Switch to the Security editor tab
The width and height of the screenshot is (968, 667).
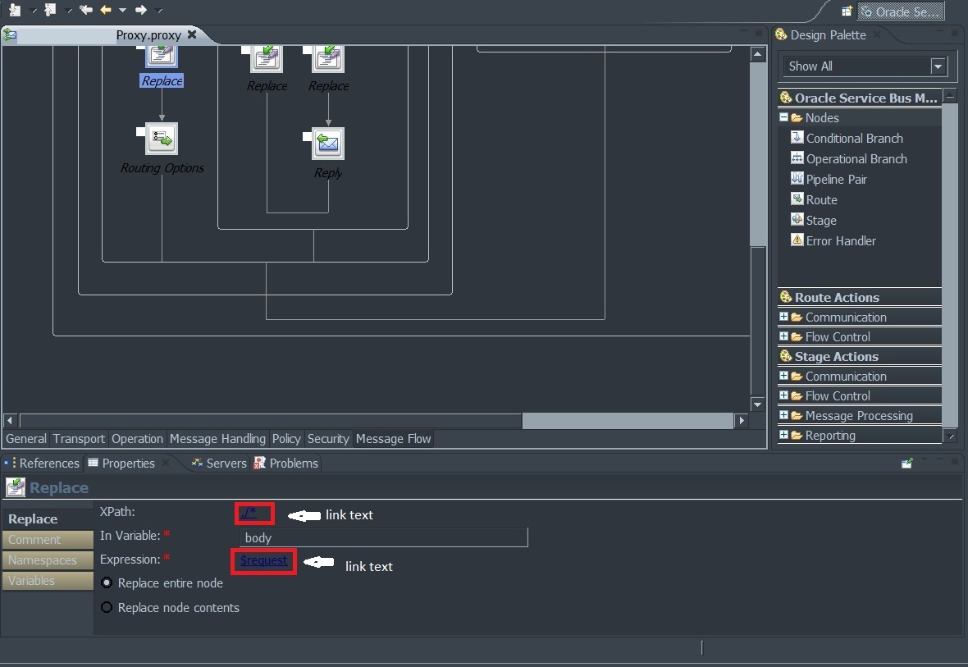328,438
